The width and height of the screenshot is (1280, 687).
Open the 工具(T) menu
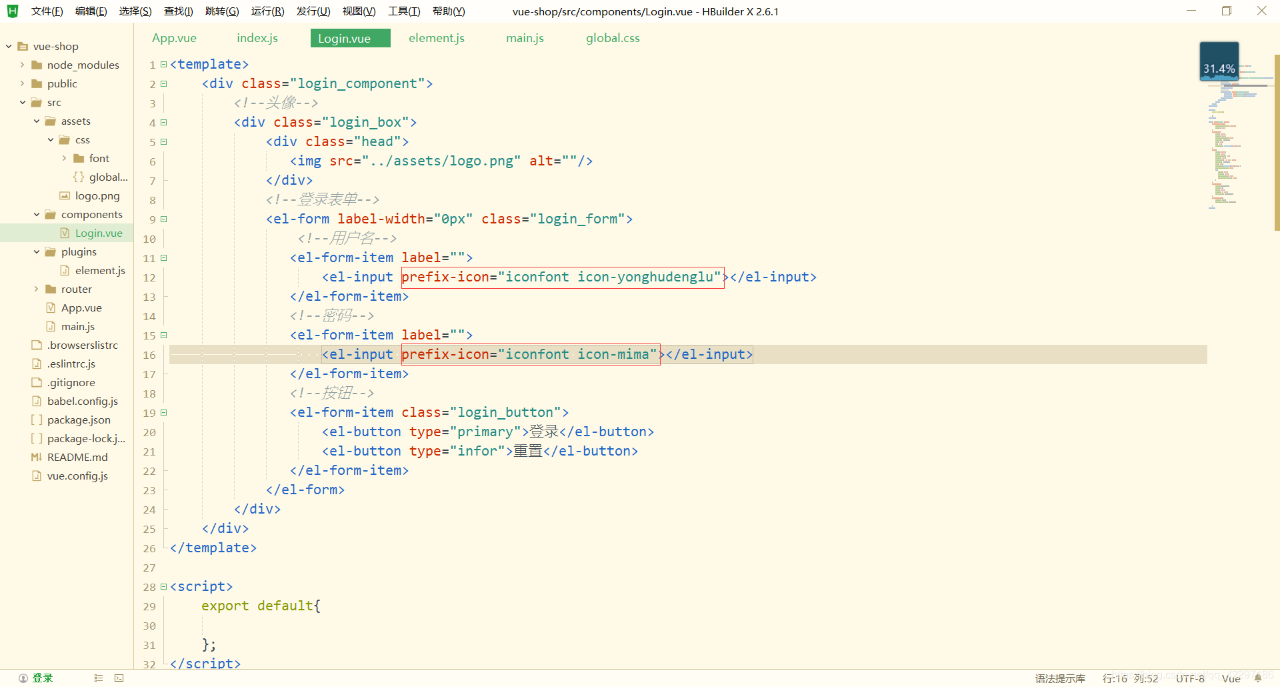click(x=404, y=11)
